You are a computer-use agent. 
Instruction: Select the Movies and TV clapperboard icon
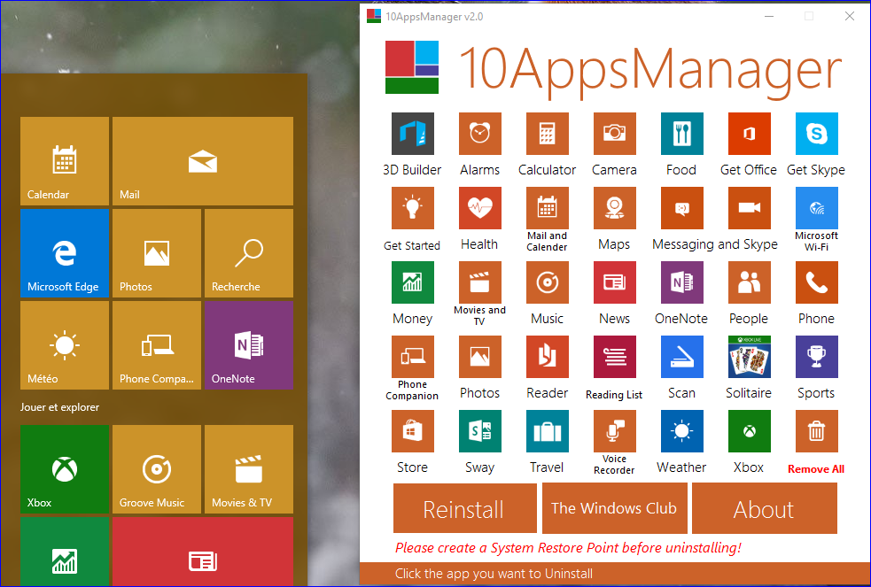480,282
